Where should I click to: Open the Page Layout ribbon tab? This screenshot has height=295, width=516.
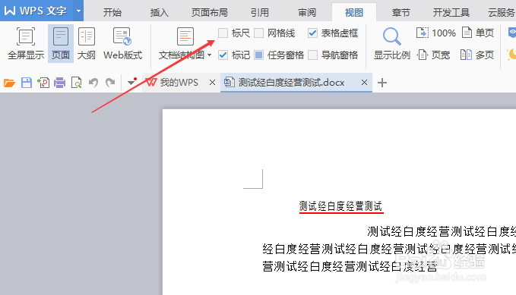coord(210,12)
